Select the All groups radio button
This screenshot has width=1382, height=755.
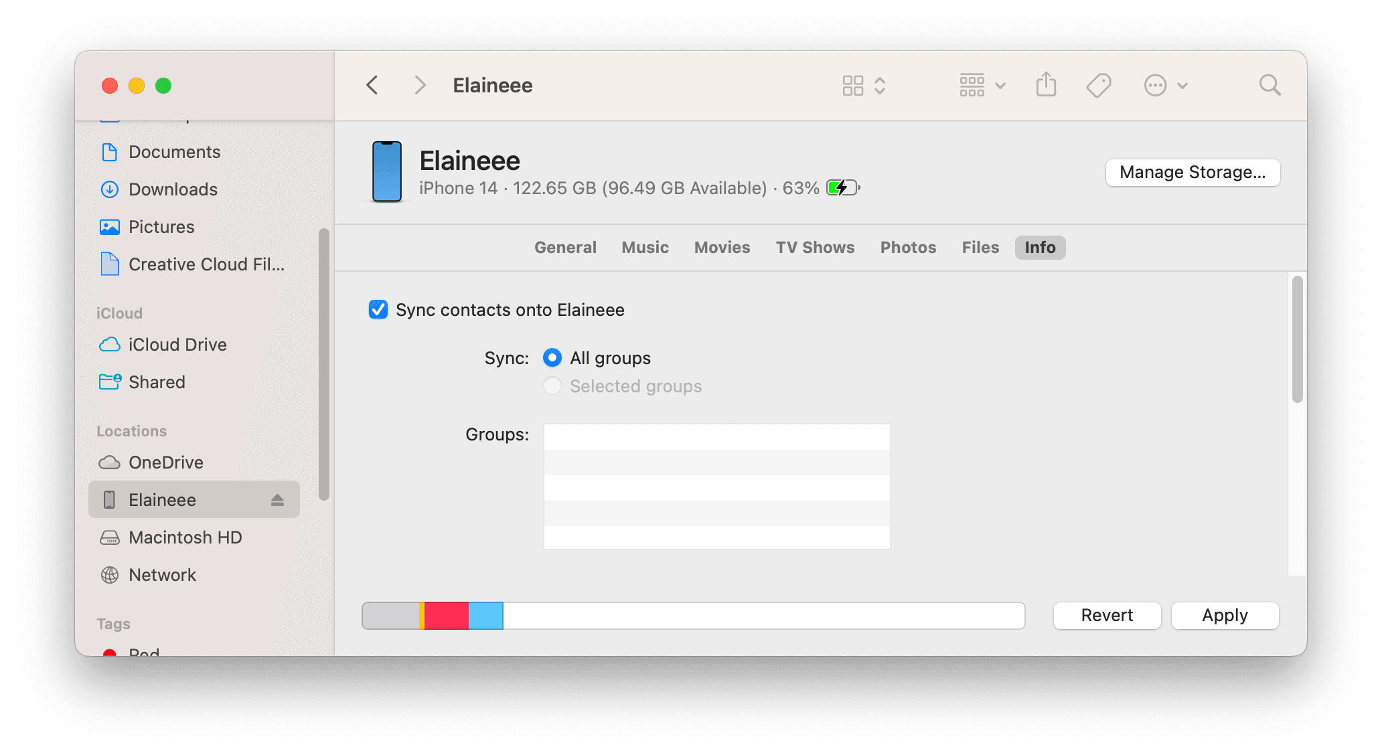coord(552,358)
